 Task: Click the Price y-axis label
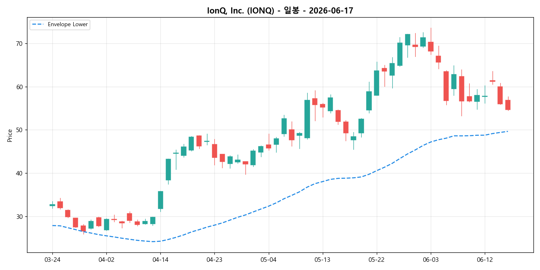click(x=10, y=135)
